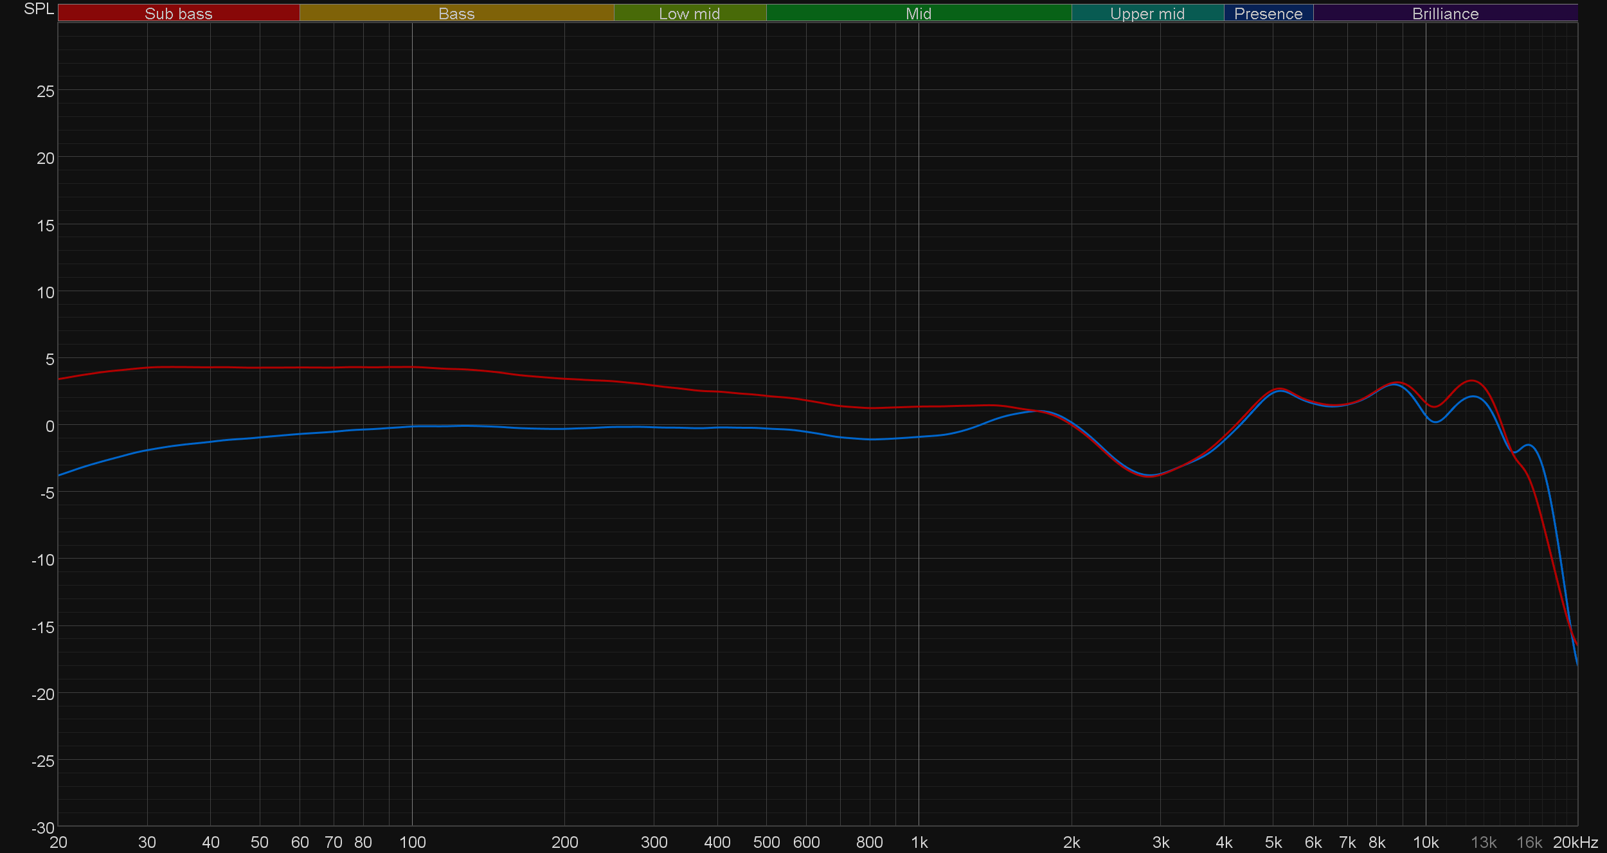The image size is (1607, 853).
Task: Click the blue curve at 100 Hz
Action: pyautogui.click(x=412, y=426)
